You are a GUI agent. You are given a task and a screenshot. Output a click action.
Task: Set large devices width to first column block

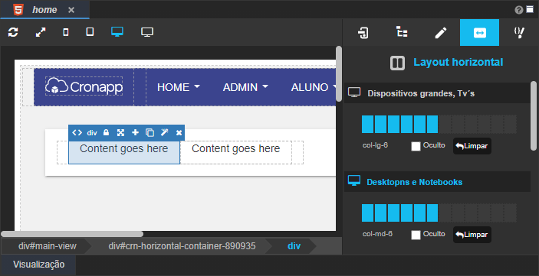(367, 124)
